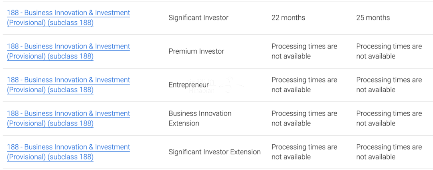This screenshot has width=433, height=170.
Task: Open the subclass 188 link for Entrepreneur stream
Action: [68, 85]
